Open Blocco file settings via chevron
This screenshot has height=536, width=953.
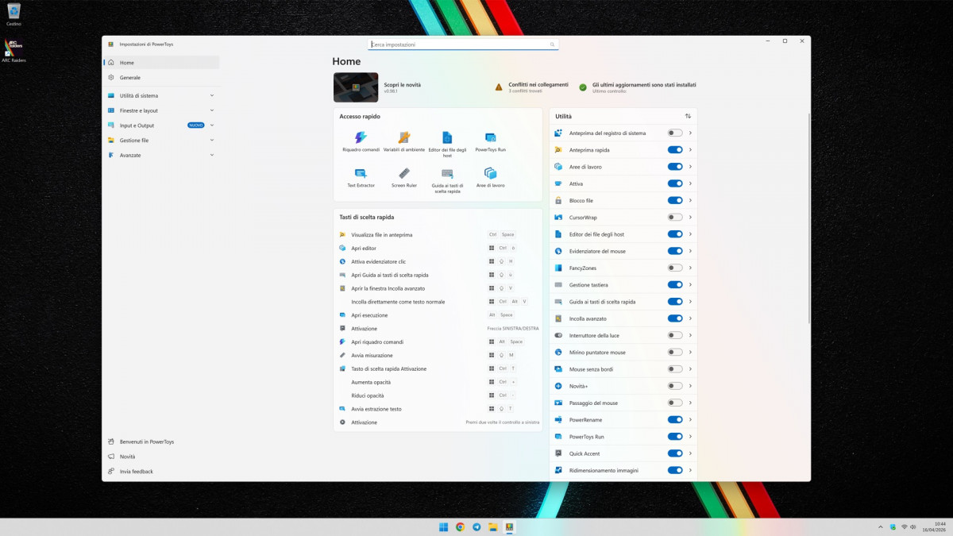click(x=691, y=200)
